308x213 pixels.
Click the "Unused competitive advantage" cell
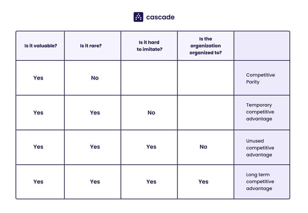point(260,148)
